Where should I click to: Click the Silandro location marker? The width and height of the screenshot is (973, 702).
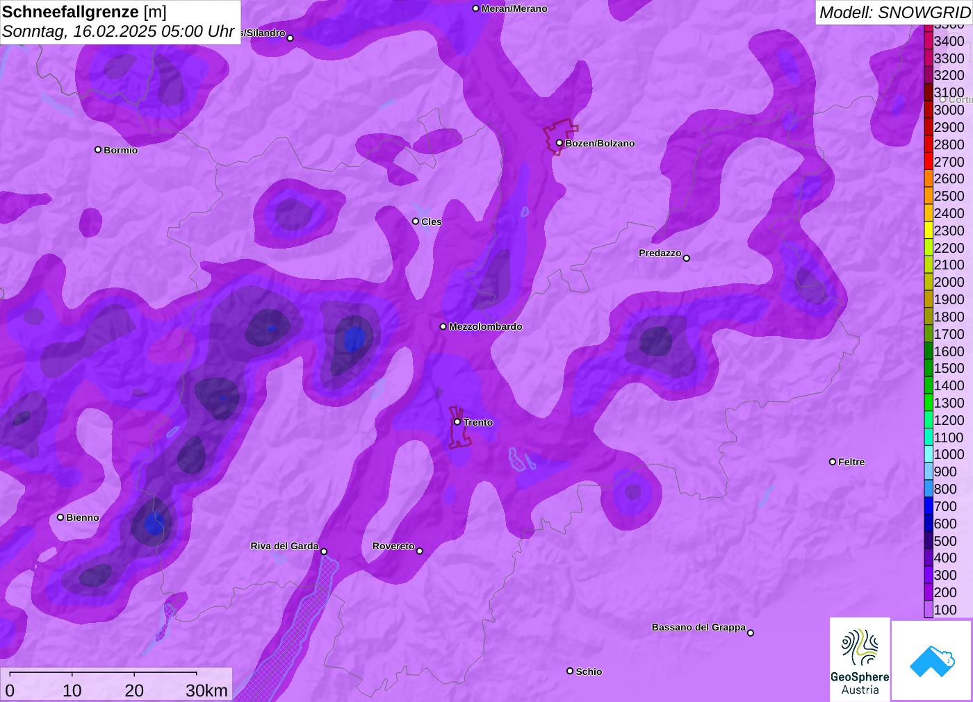point(291,38)
